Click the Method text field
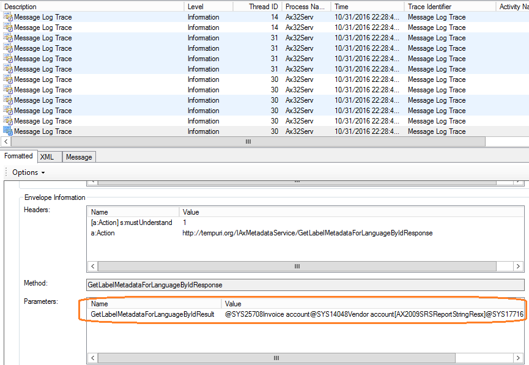Viewport: 529px width, 365px height. [x=305, y=285]
